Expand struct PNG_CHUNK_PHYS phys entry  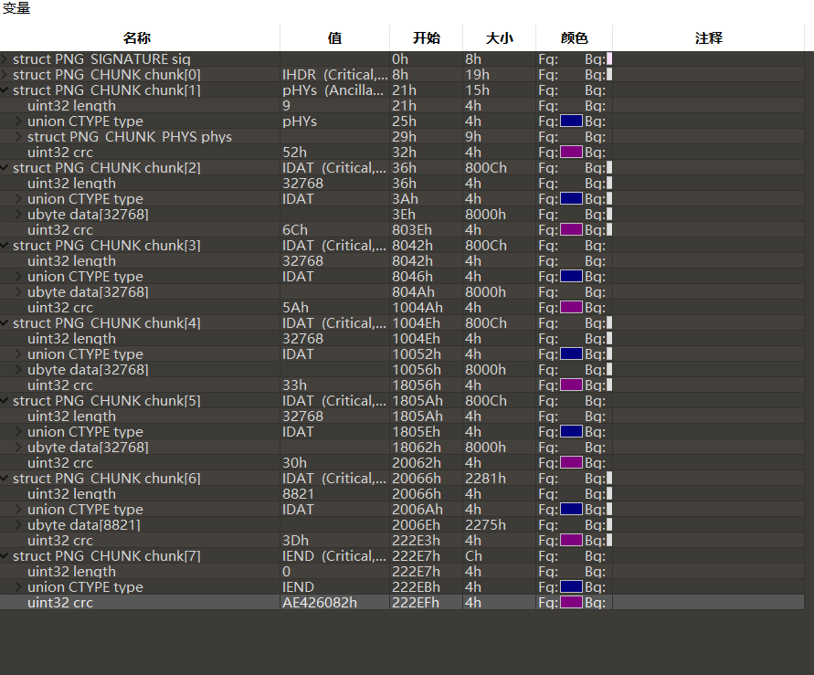click(x=19, y=137)
